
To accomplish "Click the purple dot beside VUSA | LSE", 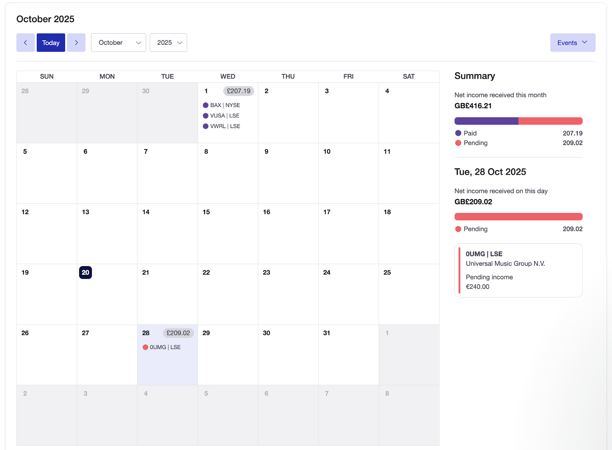I will coord(205,115).
